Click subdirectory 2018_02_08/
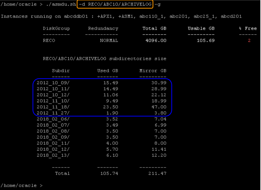This screenshot has height=190, width=261. (53, 131)
